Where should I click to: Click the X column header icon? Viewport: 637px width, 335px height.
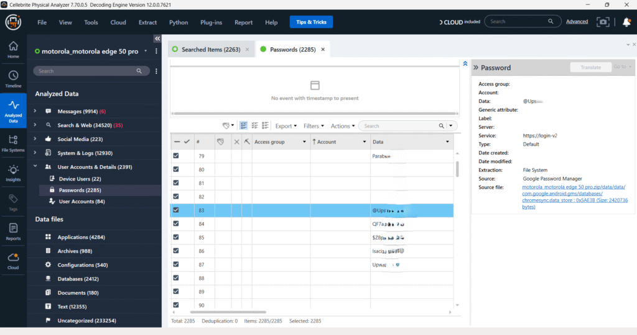(236, 142)
